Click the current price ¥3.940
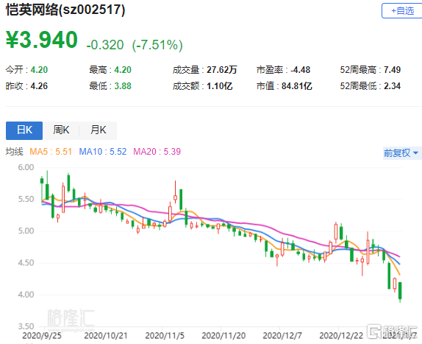422x344 pixels. 42,40
